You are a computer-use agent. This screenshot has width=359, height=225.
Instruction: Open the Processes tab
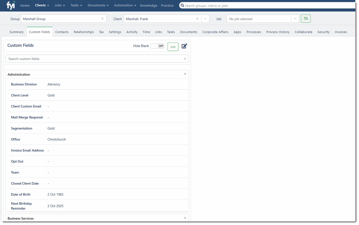click(x=254, y=32)
